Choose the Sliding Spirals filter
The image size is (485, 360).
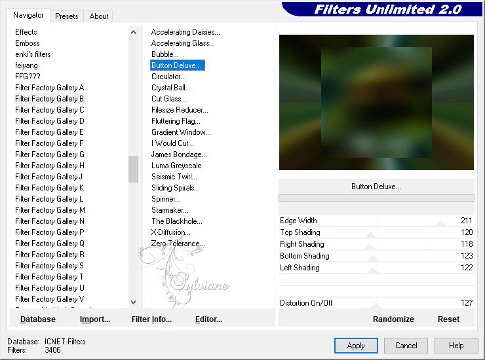[x=176, y=188]
